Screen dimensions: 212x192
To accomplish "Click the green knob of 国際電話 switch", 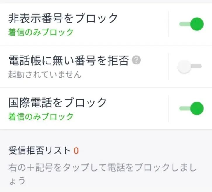I will (x=197, y=108).
